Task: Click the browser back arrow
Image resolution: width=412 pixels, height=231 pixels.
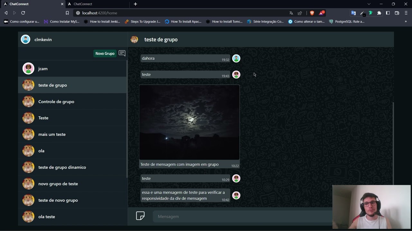Action: (x=6, y=13)
